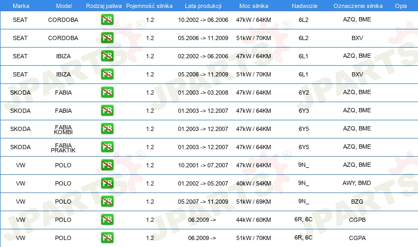418x247 pixels.
Task: Select the date range 02.2002 -> 06.2006
Action: click(x=203, y=56)
